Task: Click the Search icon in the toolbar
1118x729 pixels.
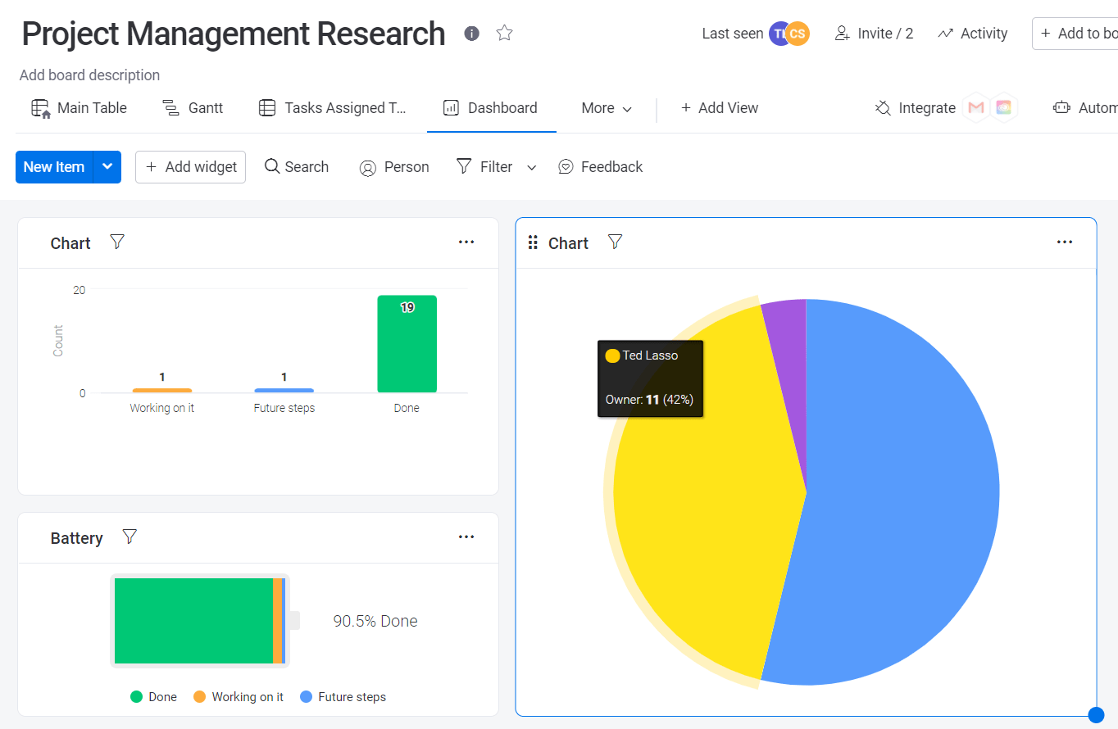Action: 296,166
